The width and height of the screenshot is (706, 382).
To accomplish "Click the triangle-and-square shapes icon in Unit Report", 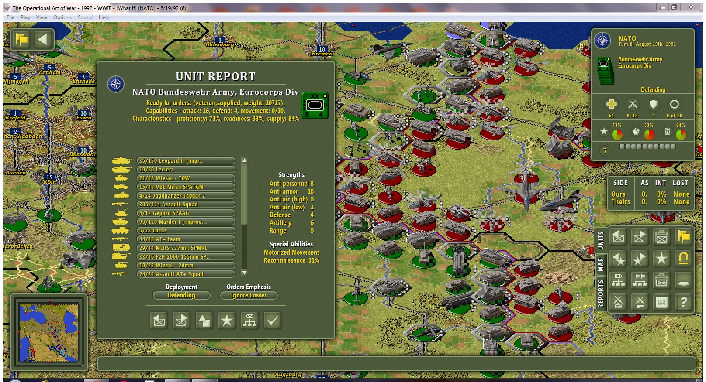I will tap(204, 321).
